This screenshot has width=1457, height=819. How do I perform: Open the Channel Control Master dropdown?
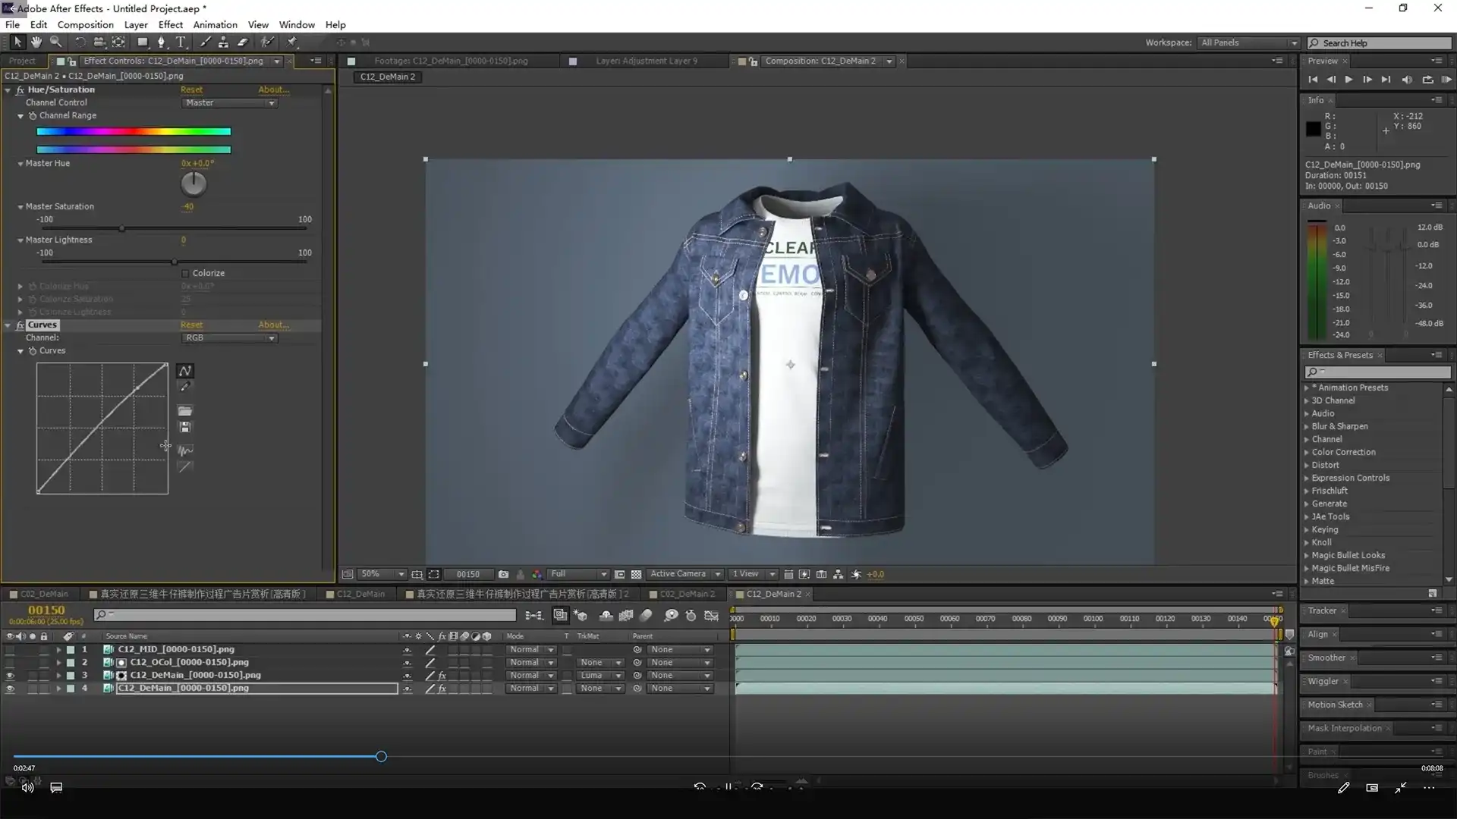[x=229, y=103]
